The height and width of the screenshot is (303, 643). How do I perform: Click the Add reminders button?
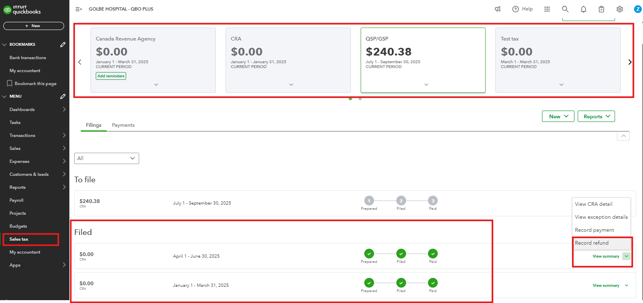pos(111,76)
